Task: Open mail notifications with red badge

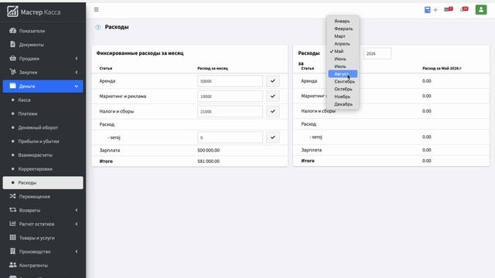Action: click(x=449, y=9)
